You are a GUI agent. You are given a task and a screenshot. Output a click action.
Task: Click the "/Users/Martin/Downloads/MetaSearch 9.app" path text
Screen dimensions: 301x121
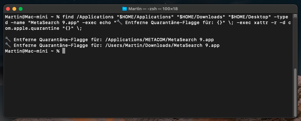pos(162,45)
